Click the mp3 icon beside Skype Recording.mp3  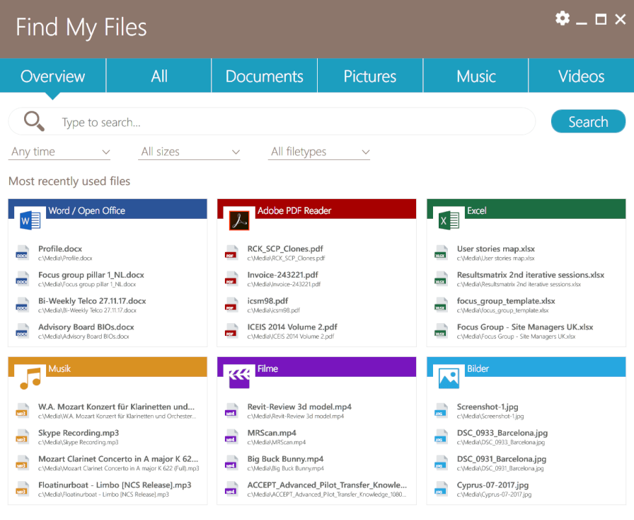21,437
